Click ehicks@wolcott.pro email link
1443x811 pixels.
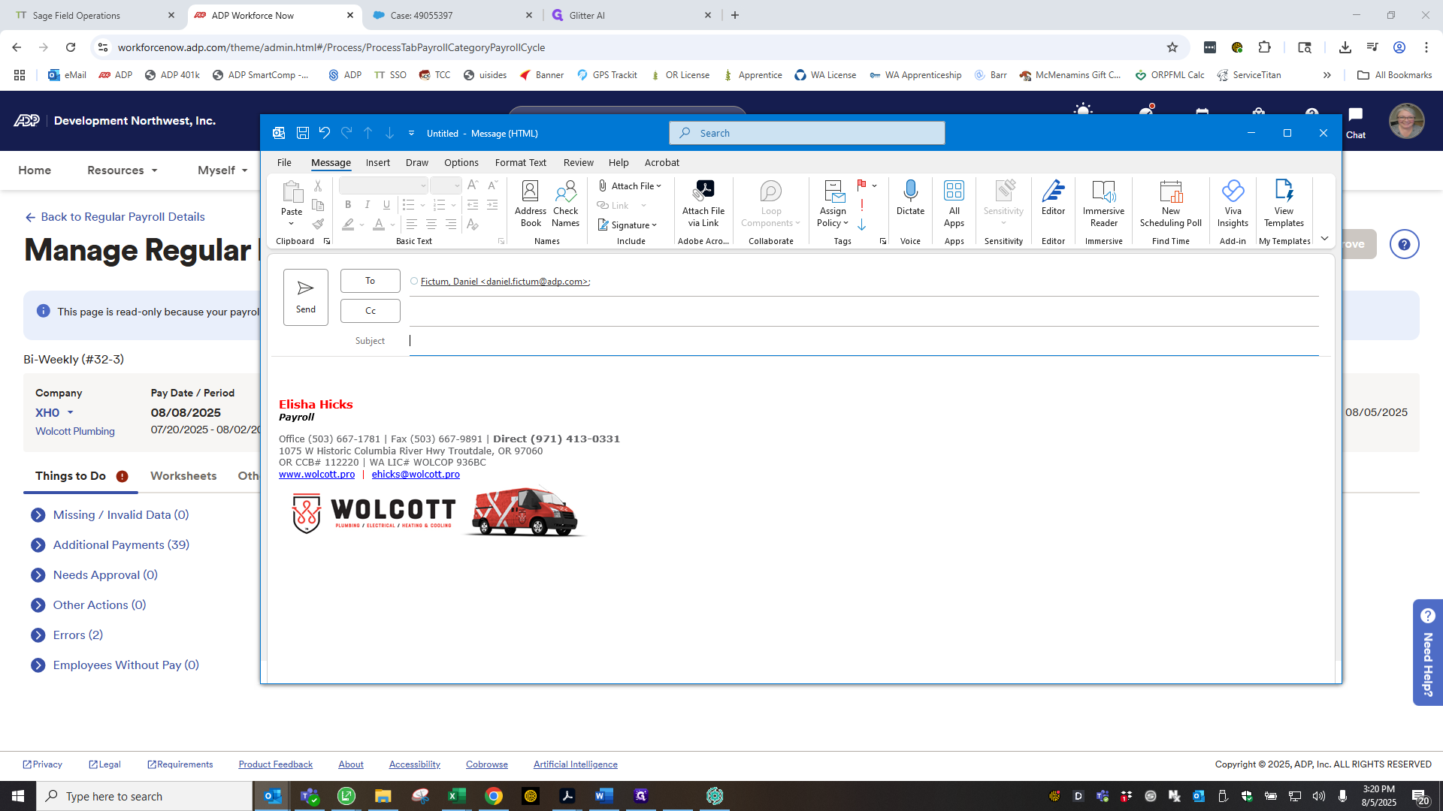pyautogui.click(x=416, y=475)
